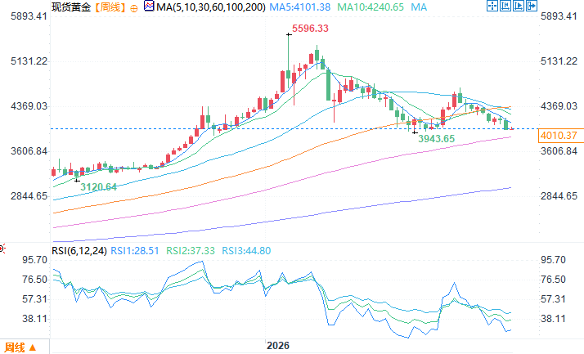Click the MA5:4101.38 value
The height and width of the screenshot is (354, 584).
(300, 7)
